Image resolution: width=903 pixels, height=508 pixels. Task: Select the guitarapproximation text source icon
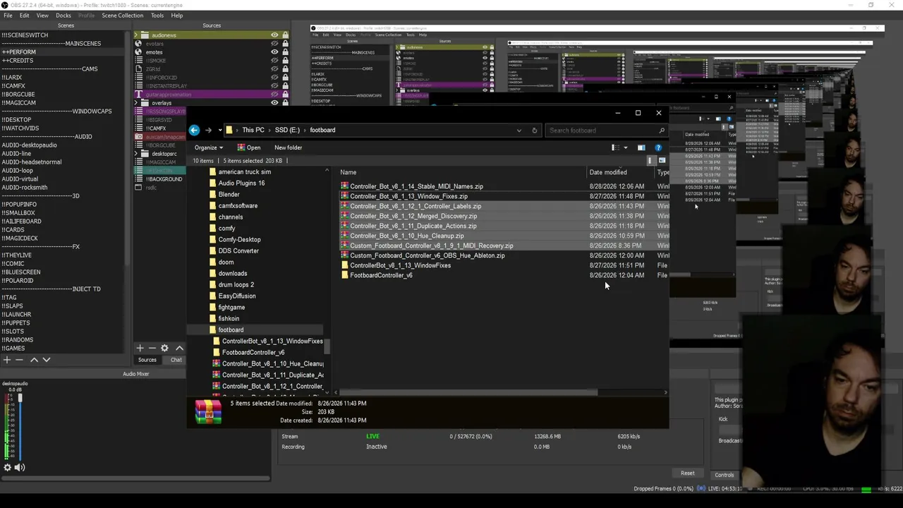coord(138,95)
